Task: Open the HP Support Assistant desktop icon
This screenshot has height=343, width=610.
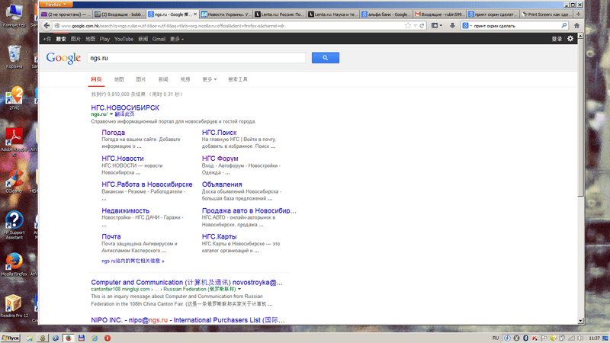Action: click(x=14, y=226)
